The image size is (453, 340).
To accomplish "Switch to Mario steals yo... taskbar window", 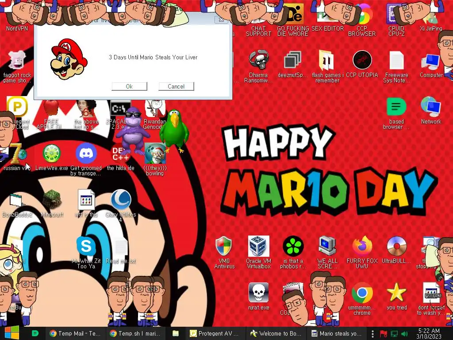I will pos(336,333).
